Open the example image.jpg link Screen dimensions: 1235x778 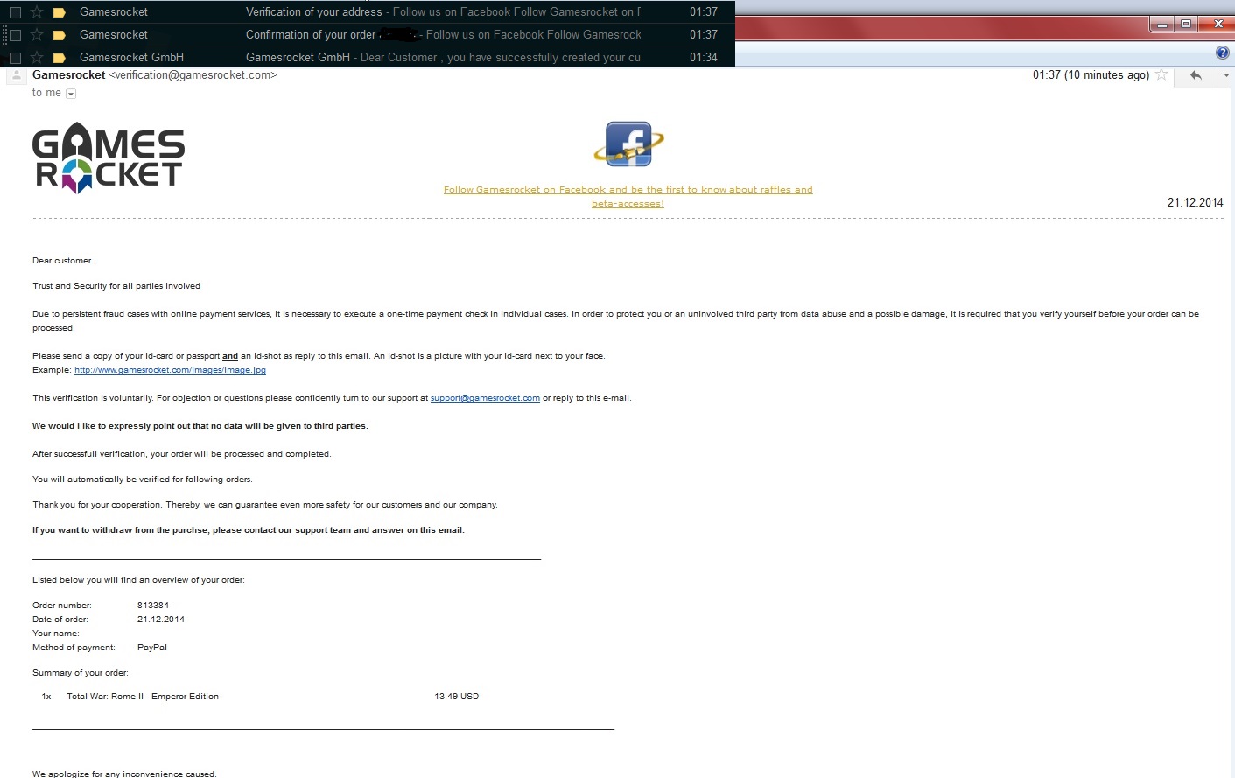pyautogui.click(x=170, y=370)
